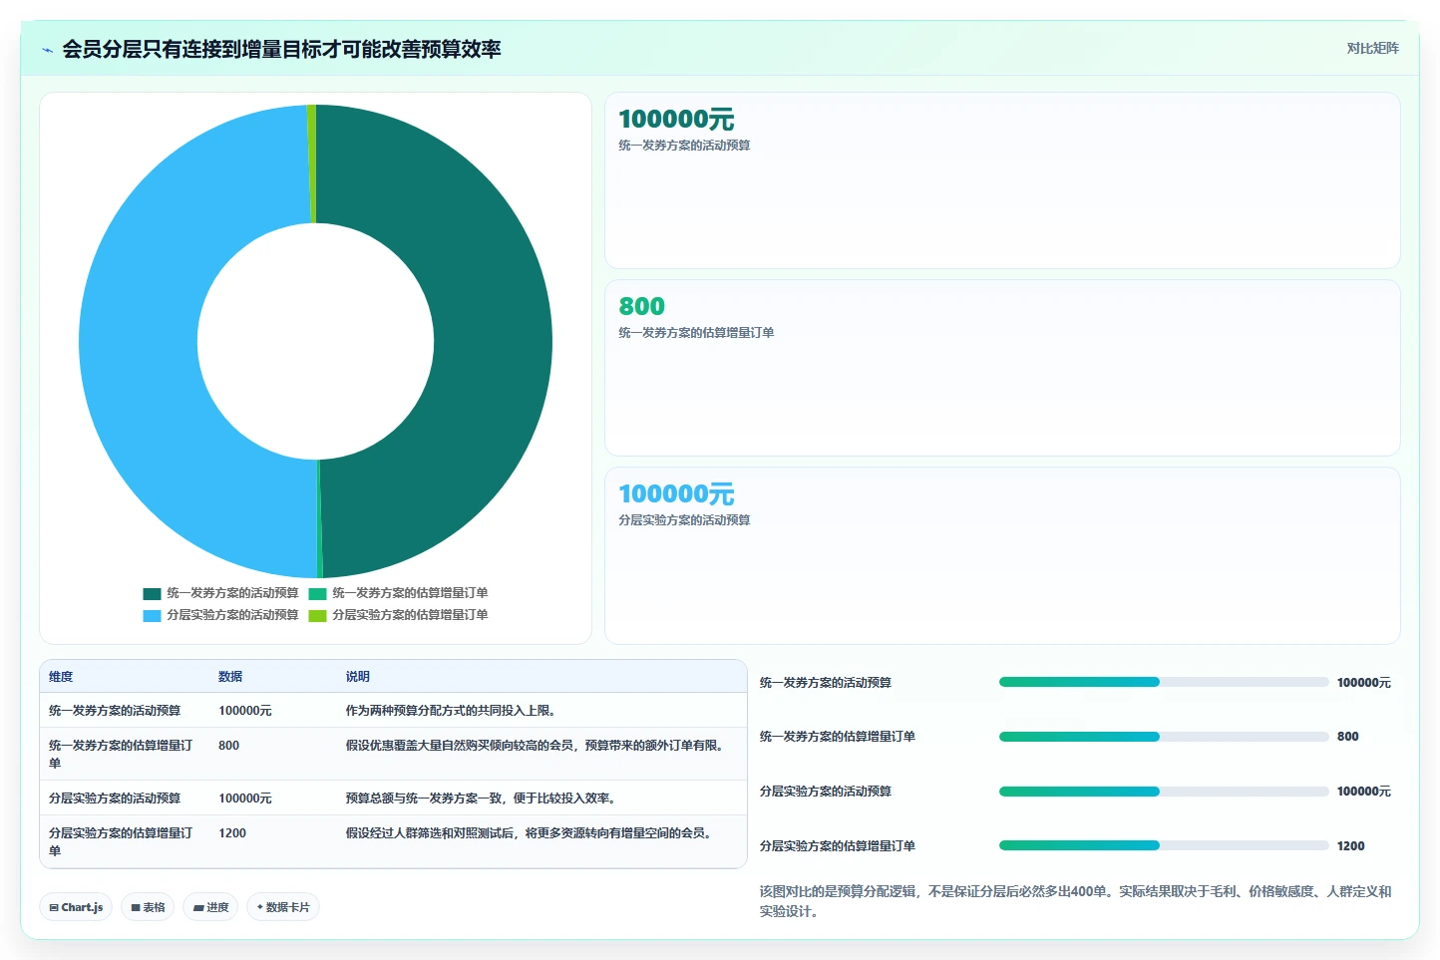This screenshot has height=960, width=1440.
Task: Select the 数据卡片 tag chip
Action: 283,907
